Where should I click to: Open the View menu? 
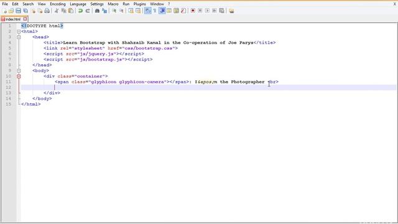tap(42, 4)
